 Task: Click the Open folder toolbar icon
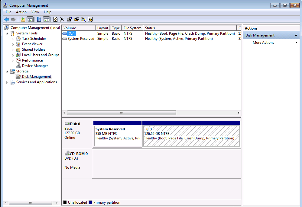coord(76,19)
